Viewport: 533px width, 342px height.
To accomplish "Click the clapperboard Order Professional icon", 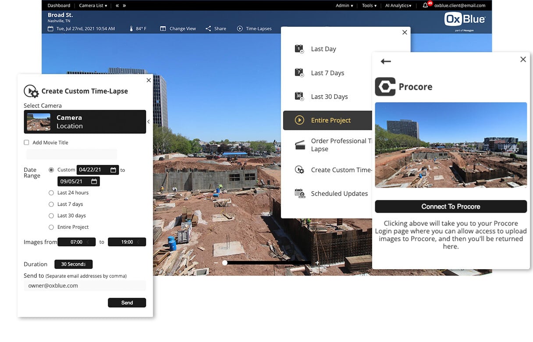I will (x=300, y=145).
